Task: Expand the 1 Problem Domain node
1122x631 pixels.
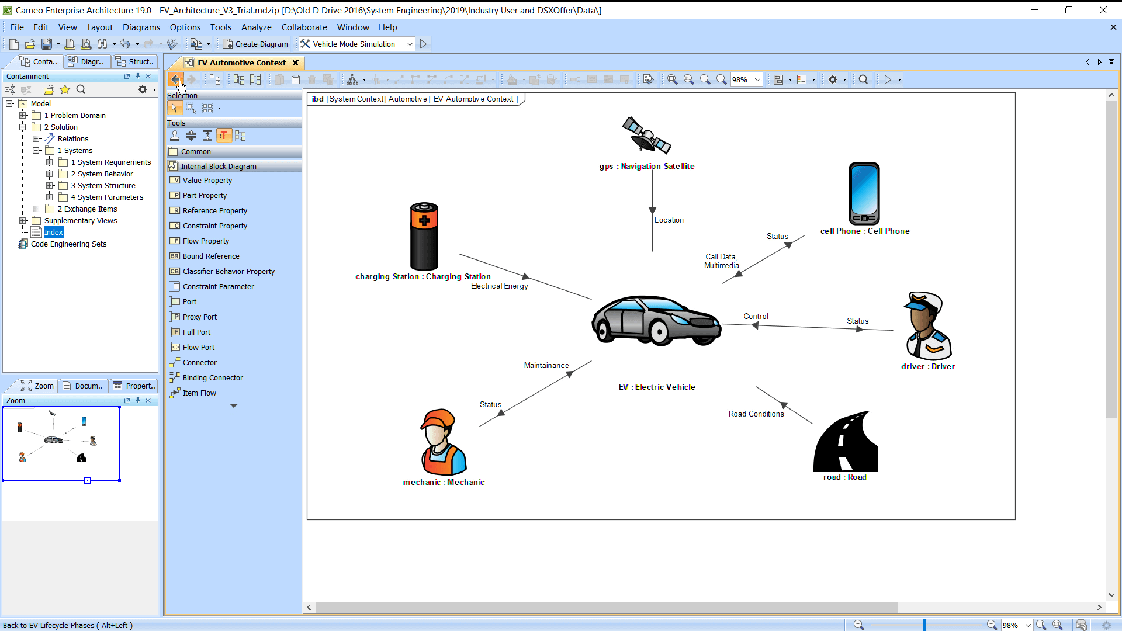Action: tap(23, 115)
